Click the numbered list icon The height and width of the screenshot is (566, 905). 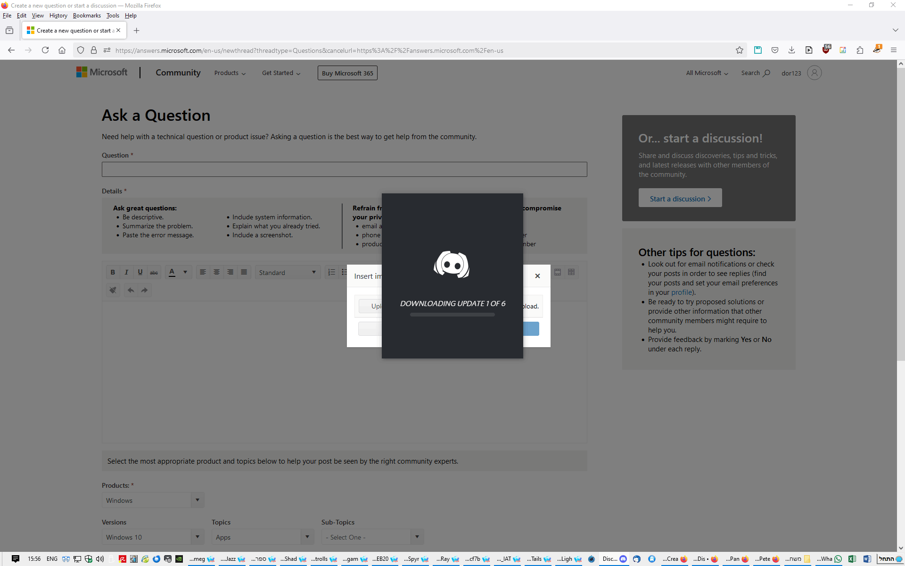click(x=331, y=272)
